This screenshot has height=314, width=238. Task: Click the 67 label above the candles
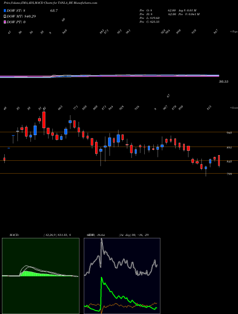pos(169,96)
